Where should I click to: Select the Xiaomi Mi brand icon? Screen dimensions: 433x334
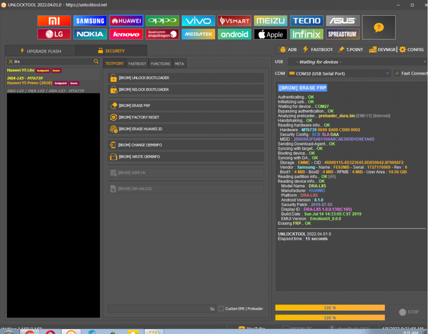click(x=54, y=21)
